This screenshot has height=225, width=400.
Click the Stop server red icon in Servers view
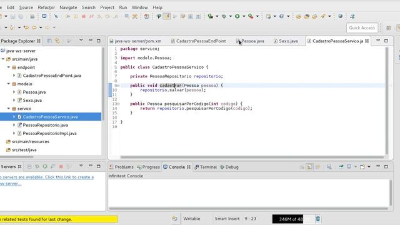(x=61, y=167)
